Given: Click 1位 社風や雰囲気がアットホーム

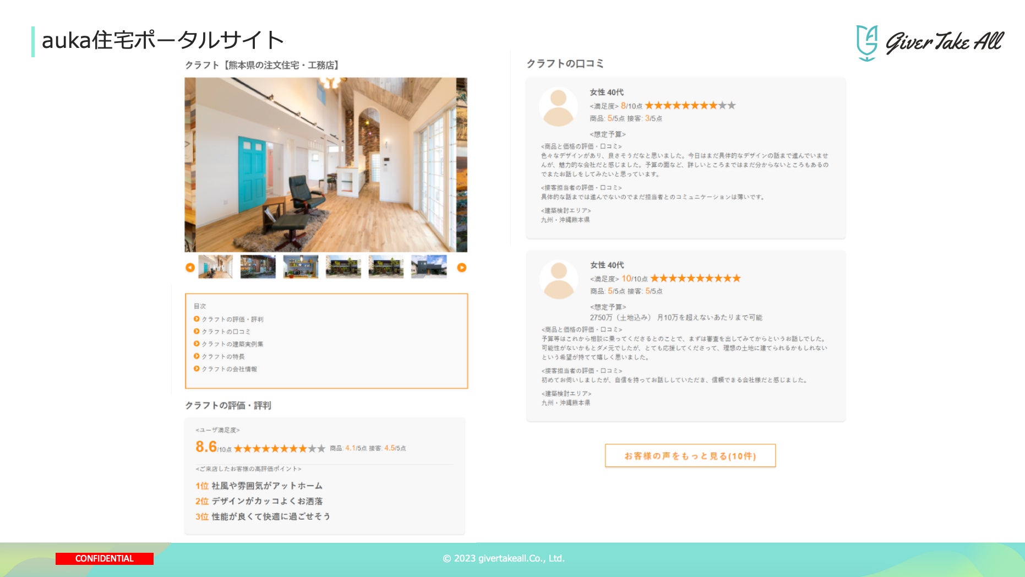Looking at the screenshot, I should [x=259, y=486].
